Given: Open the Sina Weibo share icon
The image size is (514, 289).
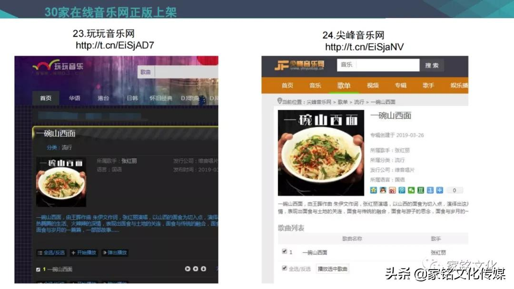Looking at the screenshot, I should (x=393, y=190).
